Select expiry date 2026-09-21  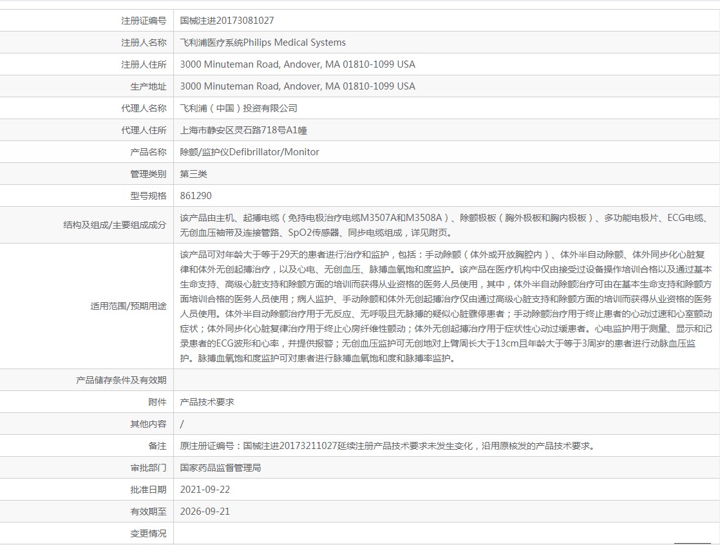(x=205, y=512)
